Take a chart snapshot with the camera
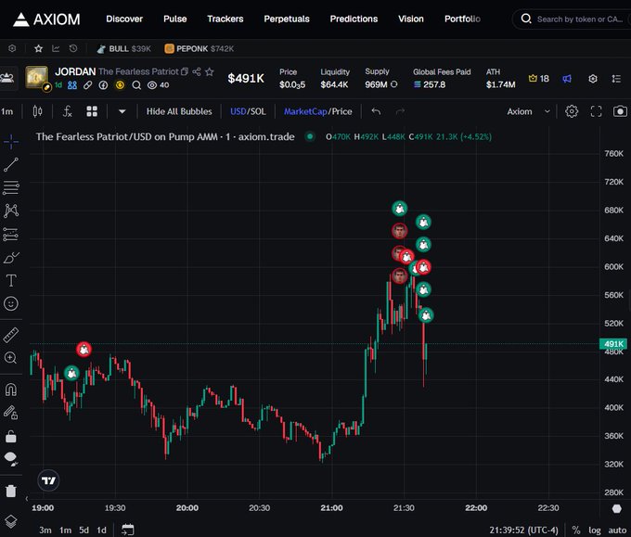Viewport: 631px width, 537px height. tap(620, 111)
